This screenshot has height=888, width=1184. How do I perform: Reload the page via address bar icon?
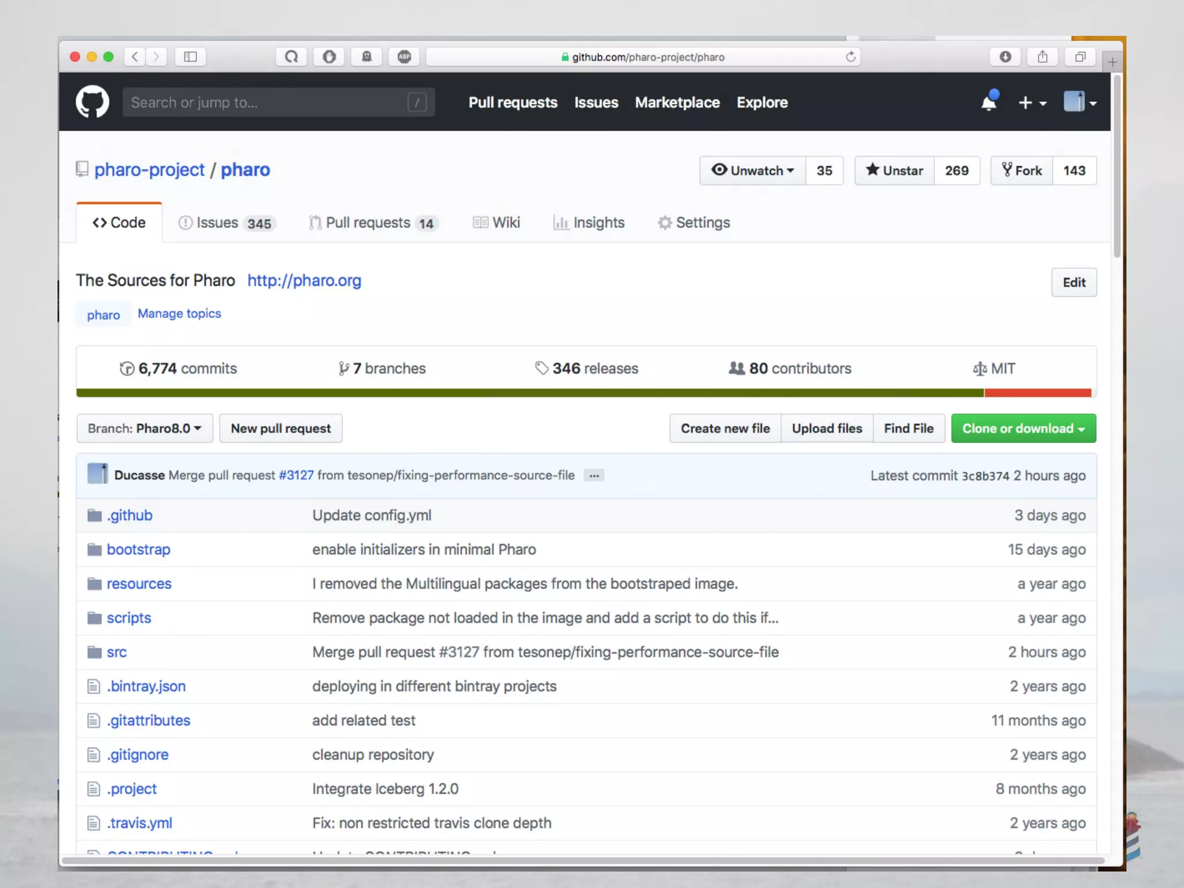pos(850,57)
